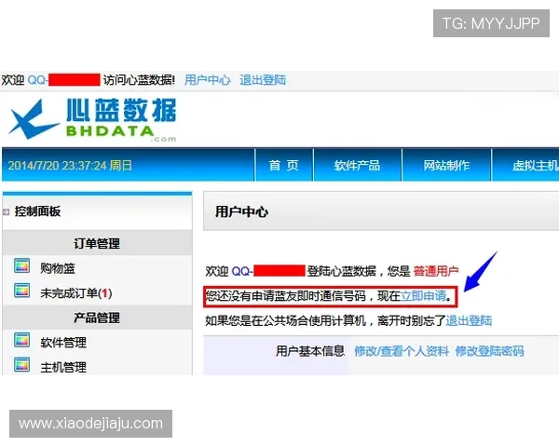Click 退出登陆 link in public computer notice
Screen dimensions: 559x447
tap(469, 320)
